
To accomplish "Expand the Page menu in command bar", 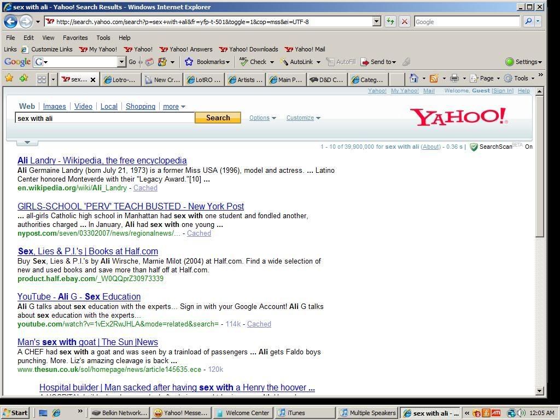I will pos(485,78).
